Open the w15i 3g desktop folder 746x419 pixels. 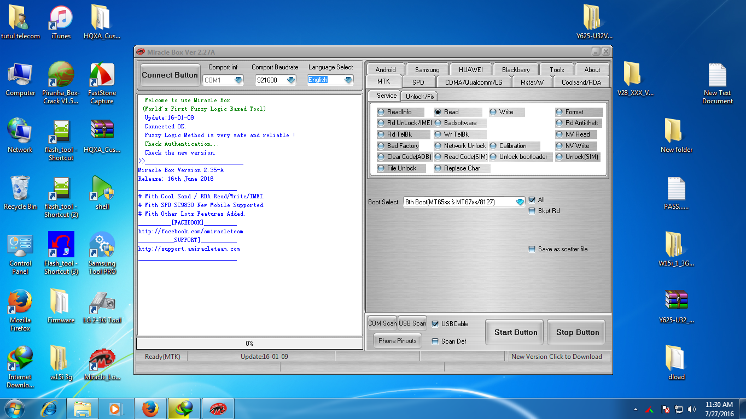pyautogui.click(x=61, y=364)
